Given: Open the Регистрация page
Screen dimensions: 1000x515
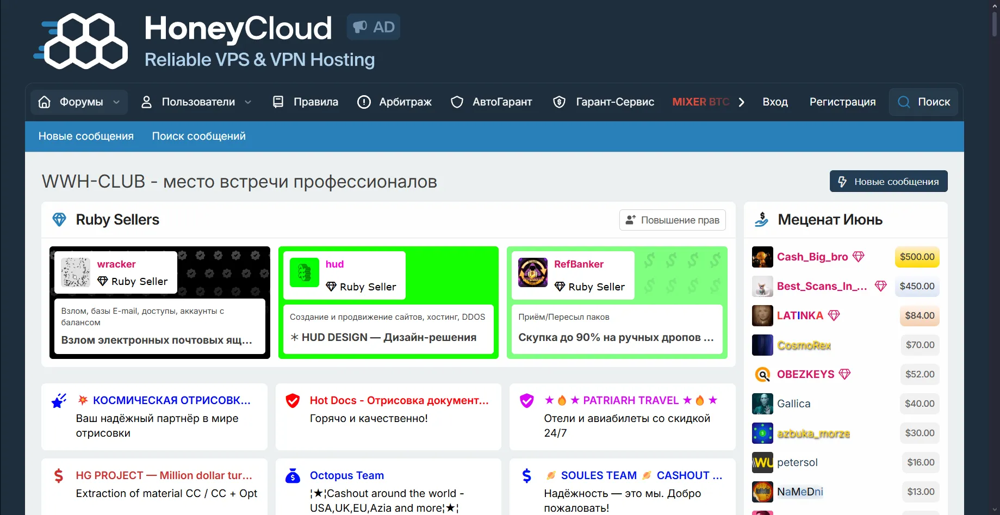Looking at the screenshot, I should click(x=842, y=102).
